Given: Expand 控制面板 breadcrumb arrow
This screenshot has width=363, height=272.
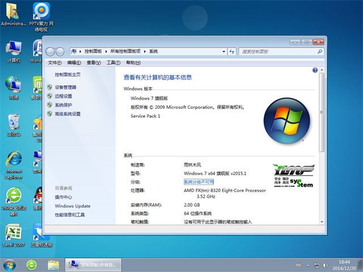Looking at the screenshot, I should [x=106, y=52].
